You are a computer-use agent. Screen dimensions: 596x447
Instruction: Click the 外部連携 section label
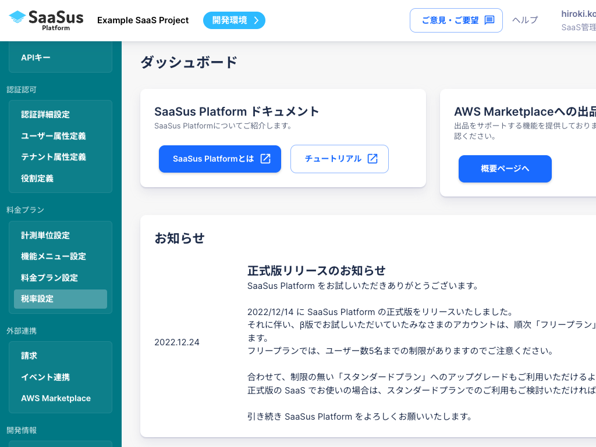pos(22,331)
